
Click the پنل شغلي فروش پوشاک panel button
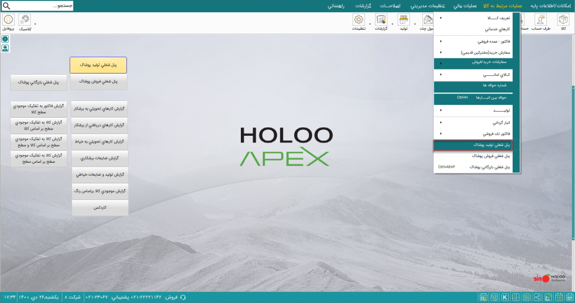(98, 82)
